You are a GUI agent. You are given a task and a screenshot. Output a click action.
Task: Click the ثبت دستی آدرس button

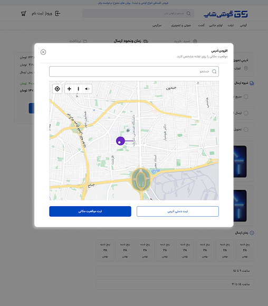(178, 211)
